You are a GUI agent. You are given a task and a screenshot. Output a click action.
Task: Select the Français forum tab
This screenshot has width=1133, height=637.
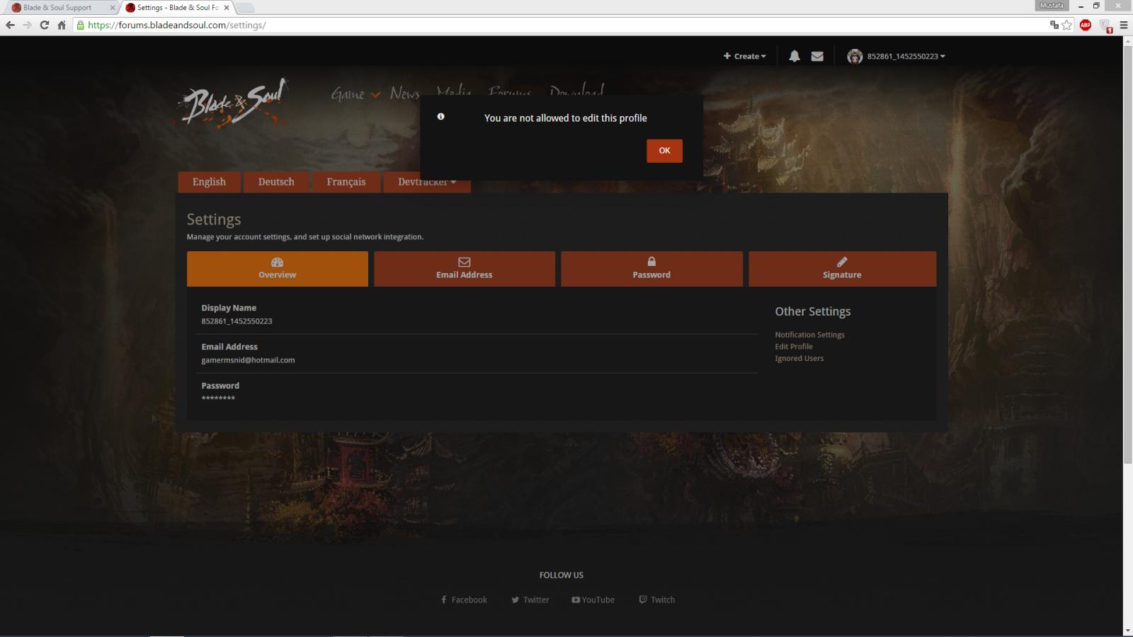click(x=346, y=182)
